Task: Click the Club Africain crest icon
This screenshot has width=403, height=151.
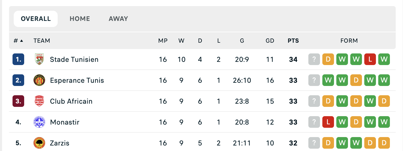Action: (x=39, y=101)
